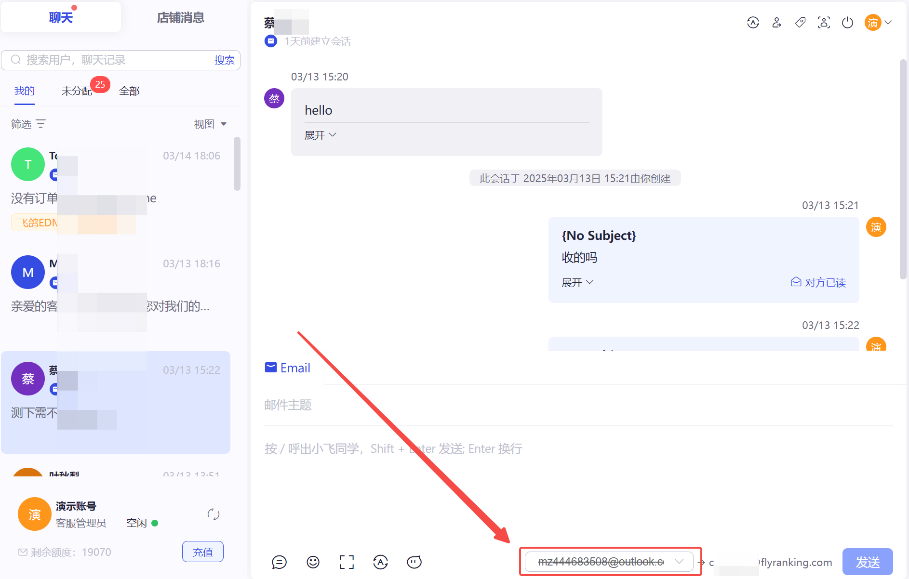Viewport: 909px width, 579px height.
Task: Click the quick reply chat bubble icon
Action: (279, 562)
